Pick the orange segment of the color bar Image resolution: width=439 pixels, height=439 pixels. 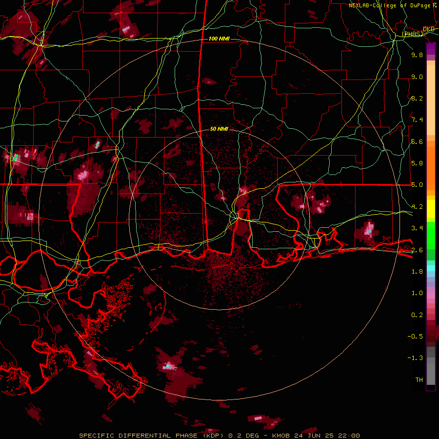tap(431, 168)
